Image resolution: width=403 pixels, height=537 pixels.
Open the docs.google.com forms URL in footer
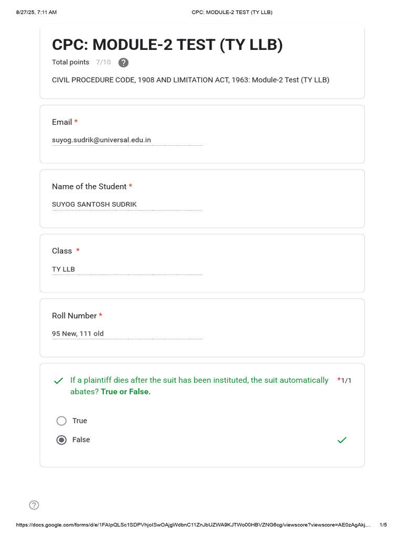pyautogui.click(x=193, y=524)
